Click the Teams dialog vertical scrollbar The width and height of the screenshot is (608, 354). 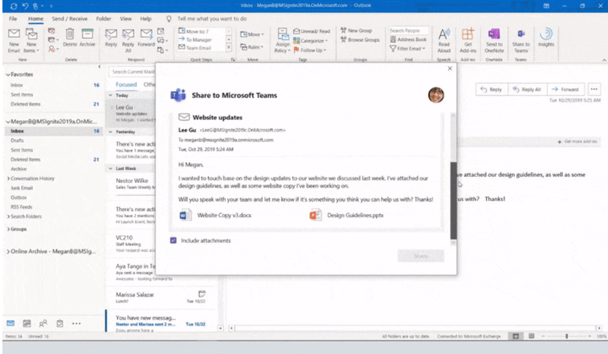point(453,200)
